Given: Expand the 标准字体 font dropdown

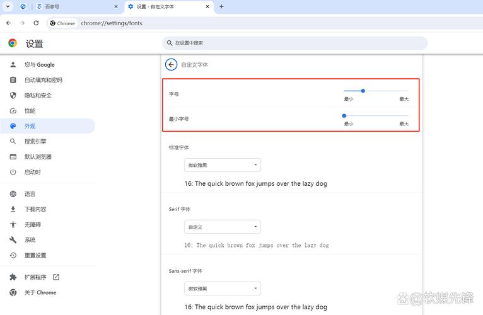Looking at the screenshot, I should [x=223, y=165].
